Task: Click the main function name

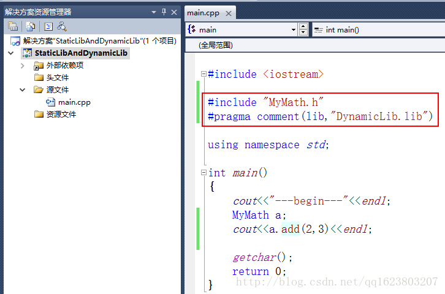Action: tap(245, 173)
